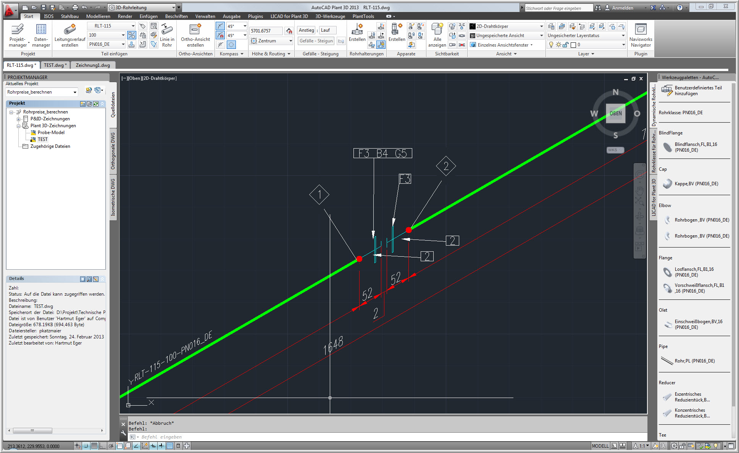Toggle toolbar lock icon in status bar
This screenshot has height=453, width=739.
pyautogui.click(x=683, y=446)
